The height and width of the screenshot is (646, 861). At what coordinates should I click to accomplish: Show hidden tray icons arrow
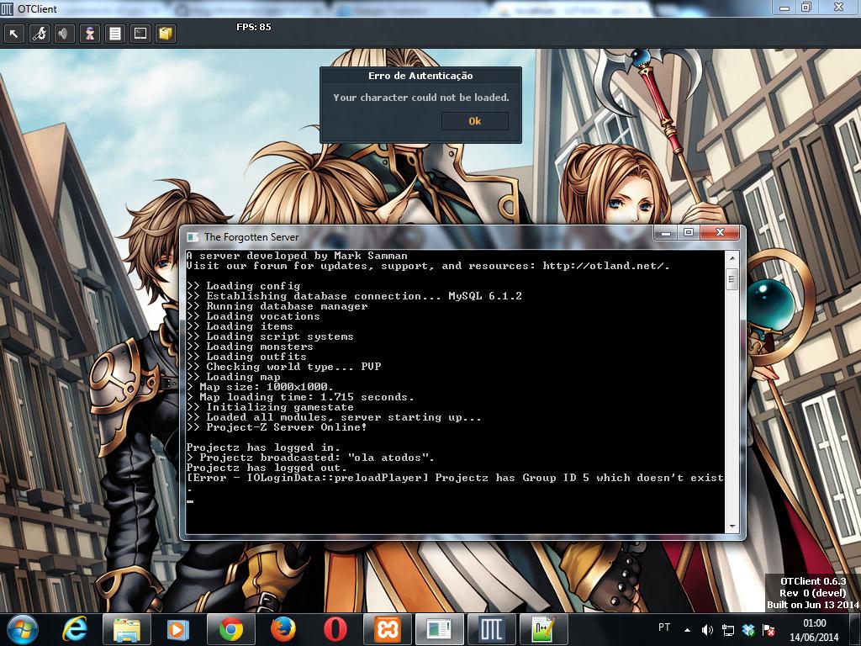pos(687,630)
